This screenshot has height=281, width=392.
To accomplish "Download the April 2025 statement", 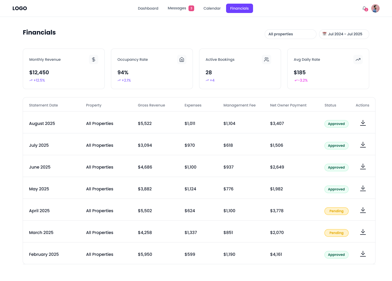I will tap(363, 210).
